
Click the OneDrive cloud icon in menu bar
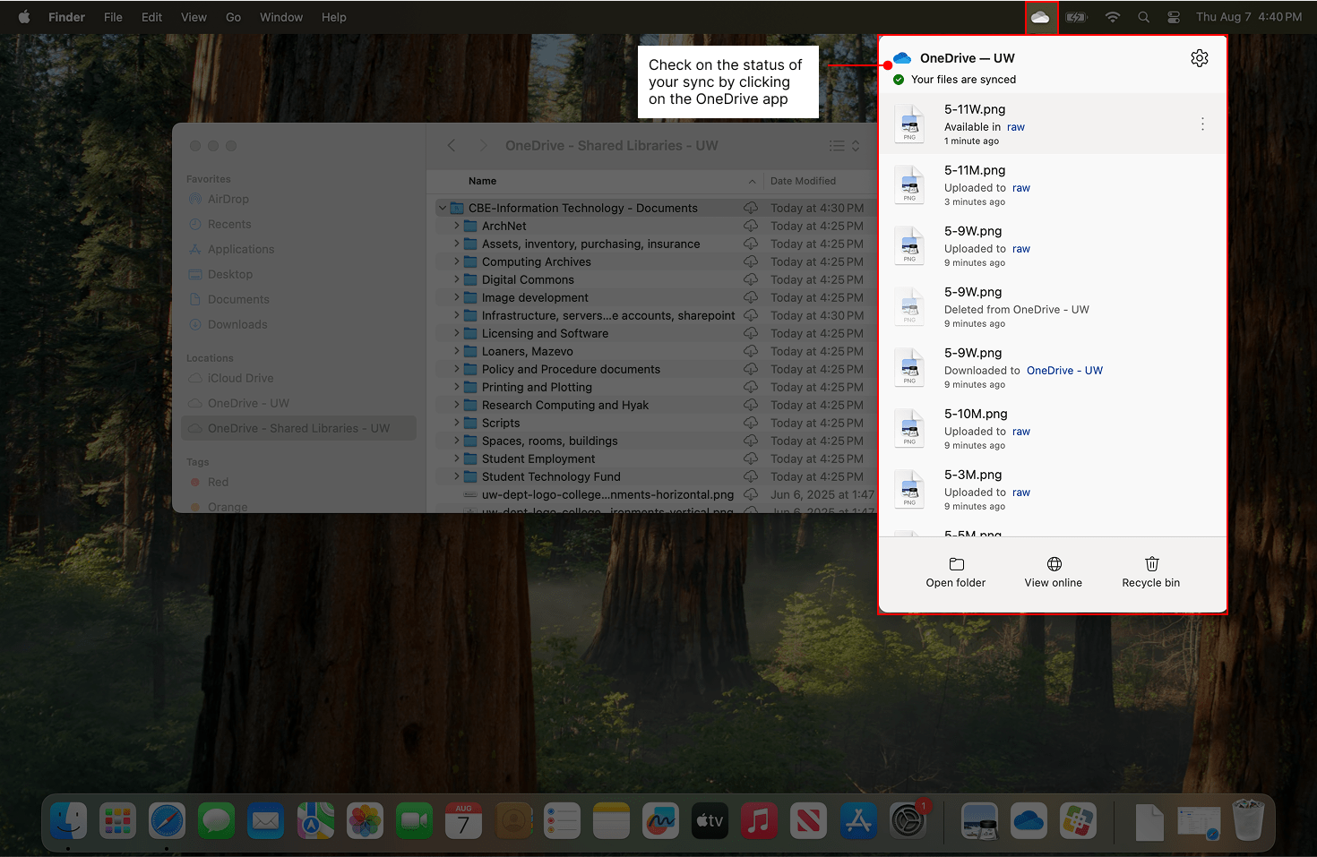(1040, 16)
